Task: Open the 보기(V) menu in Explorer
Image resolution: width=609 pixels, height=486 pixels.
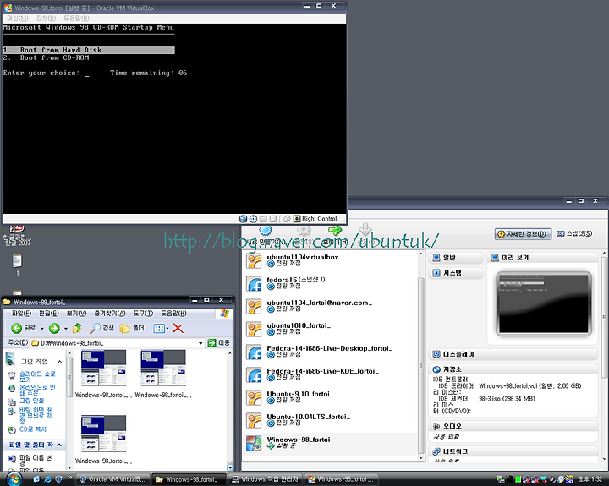Action: [76, 314]
